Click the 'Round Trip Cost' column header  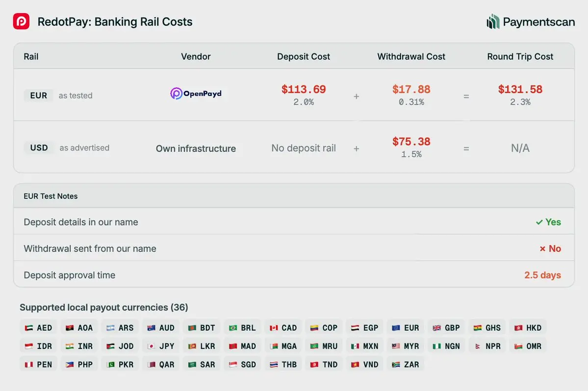click(520, 56)
